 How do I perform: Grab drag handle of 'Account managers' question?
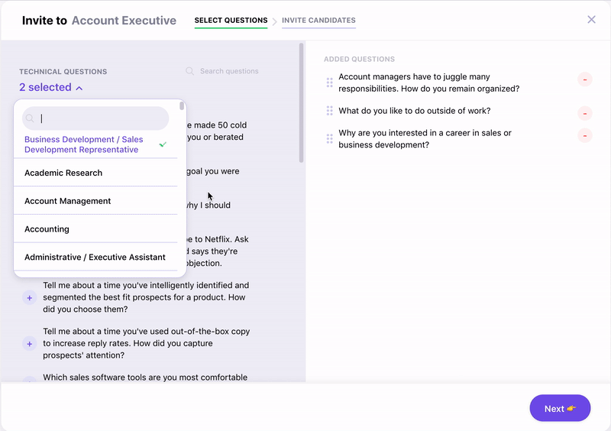(330, 82)
